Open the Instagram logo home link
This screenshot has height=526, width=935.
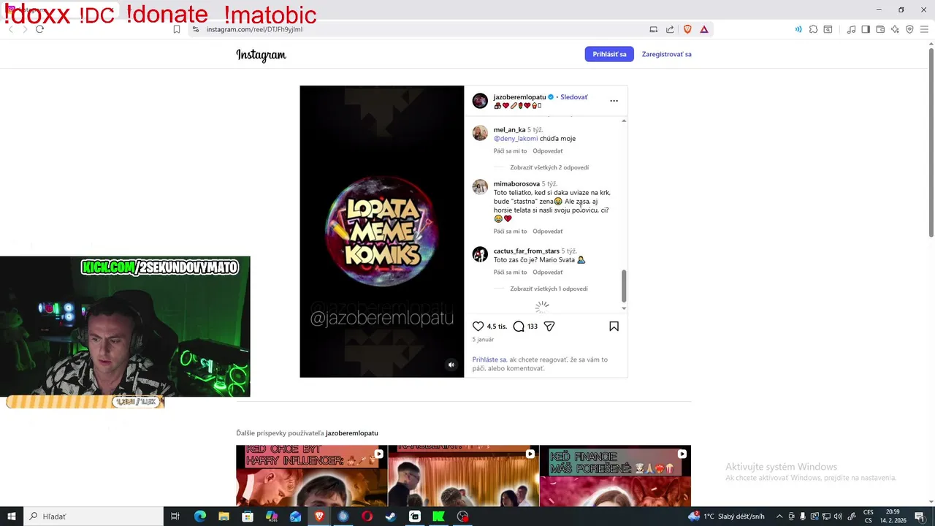[261, 55]
